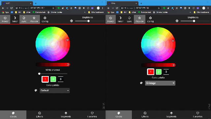Image resolution: width=211 pixels, height=119 pixels.
Task: Toggle Power button in right window
Action: click(x=111, y=19)
